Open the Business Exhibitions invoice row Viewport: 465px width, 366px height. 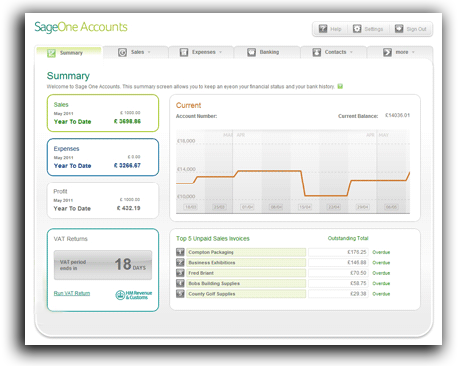tap(246, 262)
